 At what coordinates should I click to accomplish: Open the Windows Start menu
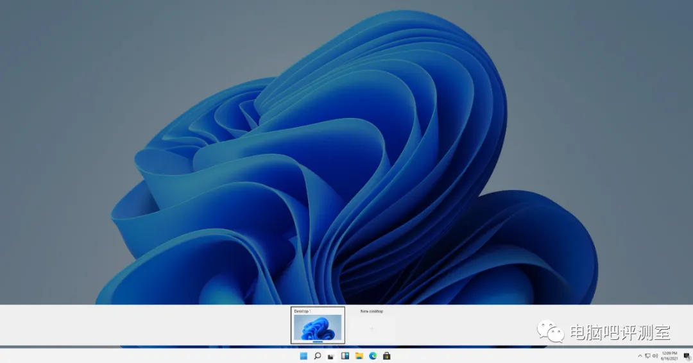(304, 356)
